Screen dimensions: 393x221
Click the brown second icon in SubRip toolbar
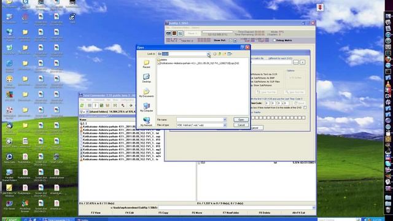(x=174, y=33)
